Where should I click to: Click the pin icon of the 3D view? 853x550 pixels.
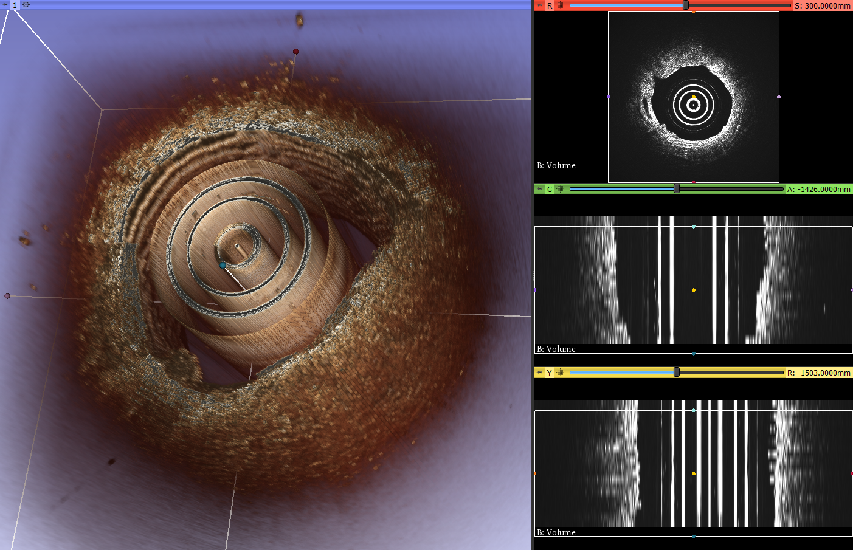coord(5,5)
